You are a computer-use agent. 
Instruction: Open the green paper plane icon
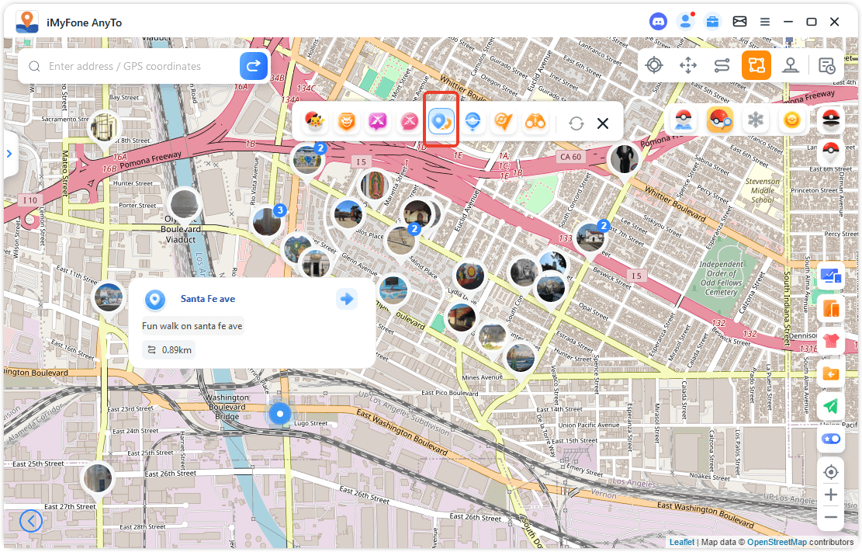click(x=831, y=406)
